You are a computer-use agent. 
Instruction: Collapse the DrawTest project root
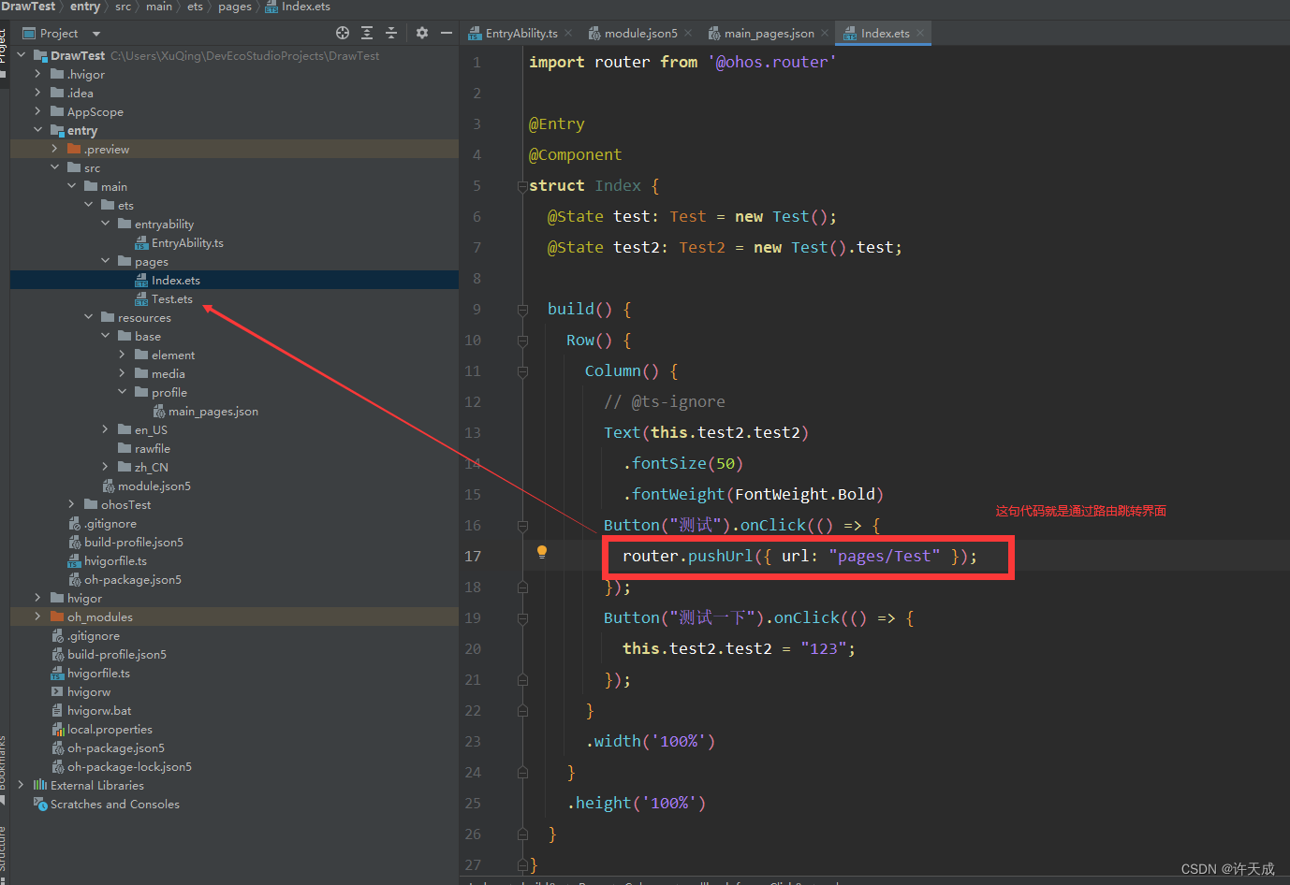pos(21,55)
